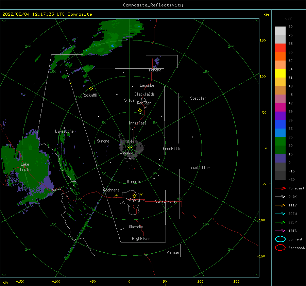Click the Stettler label

(198, 98)
